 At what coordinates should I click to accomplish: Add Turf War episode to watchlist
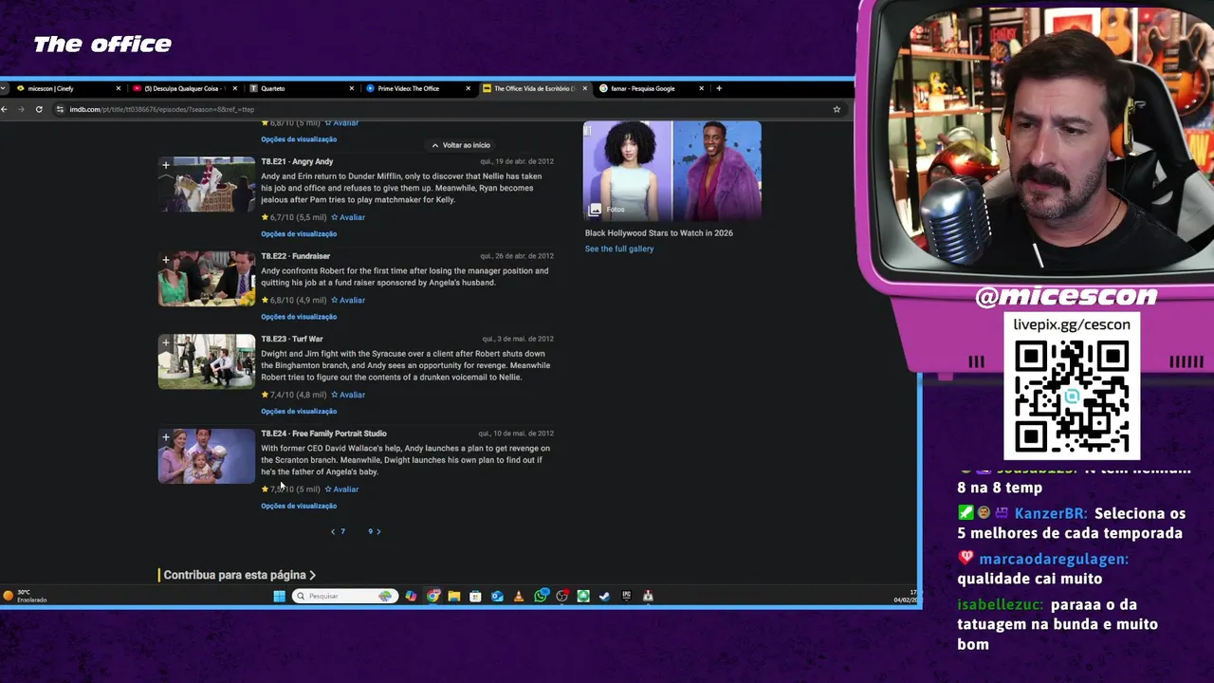(165, 342)
